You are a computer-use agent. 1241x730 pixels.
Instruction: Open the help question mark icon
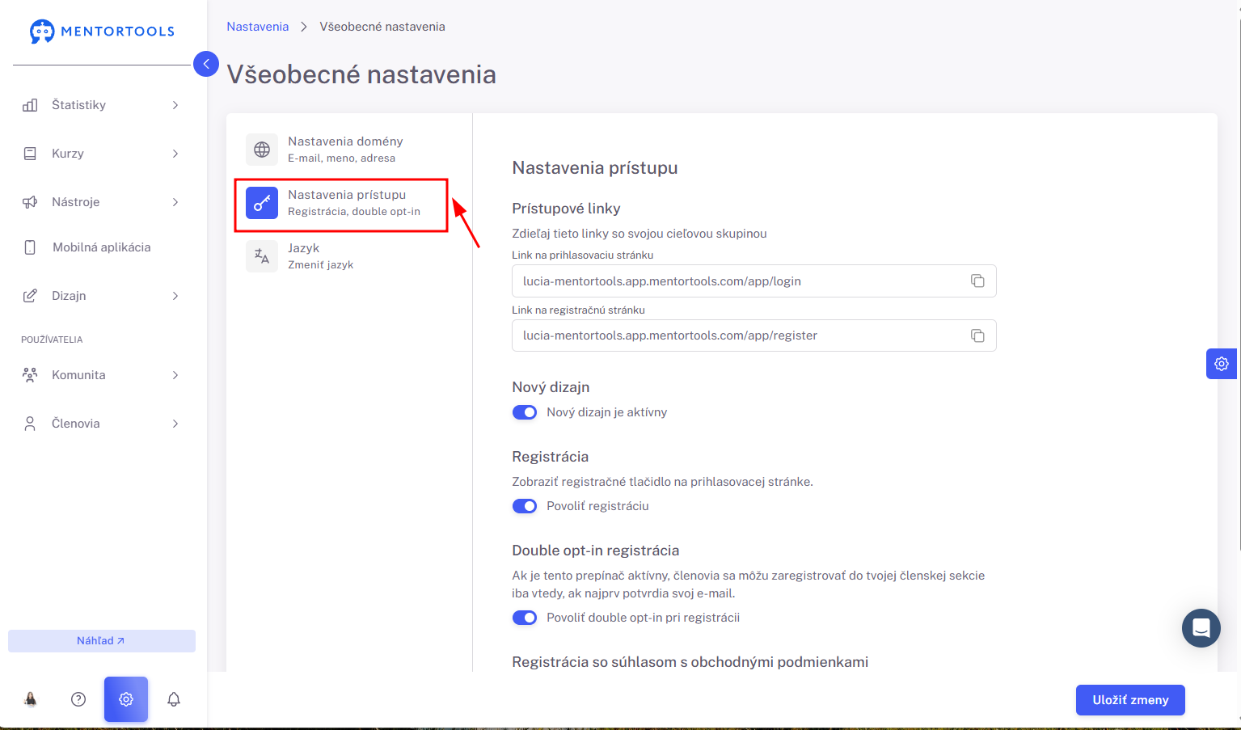pyautogui.click(x=78, y=699)
